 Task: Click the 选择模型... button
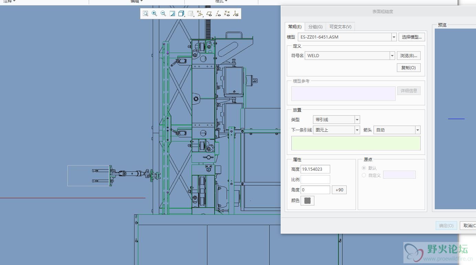(412, 37)
